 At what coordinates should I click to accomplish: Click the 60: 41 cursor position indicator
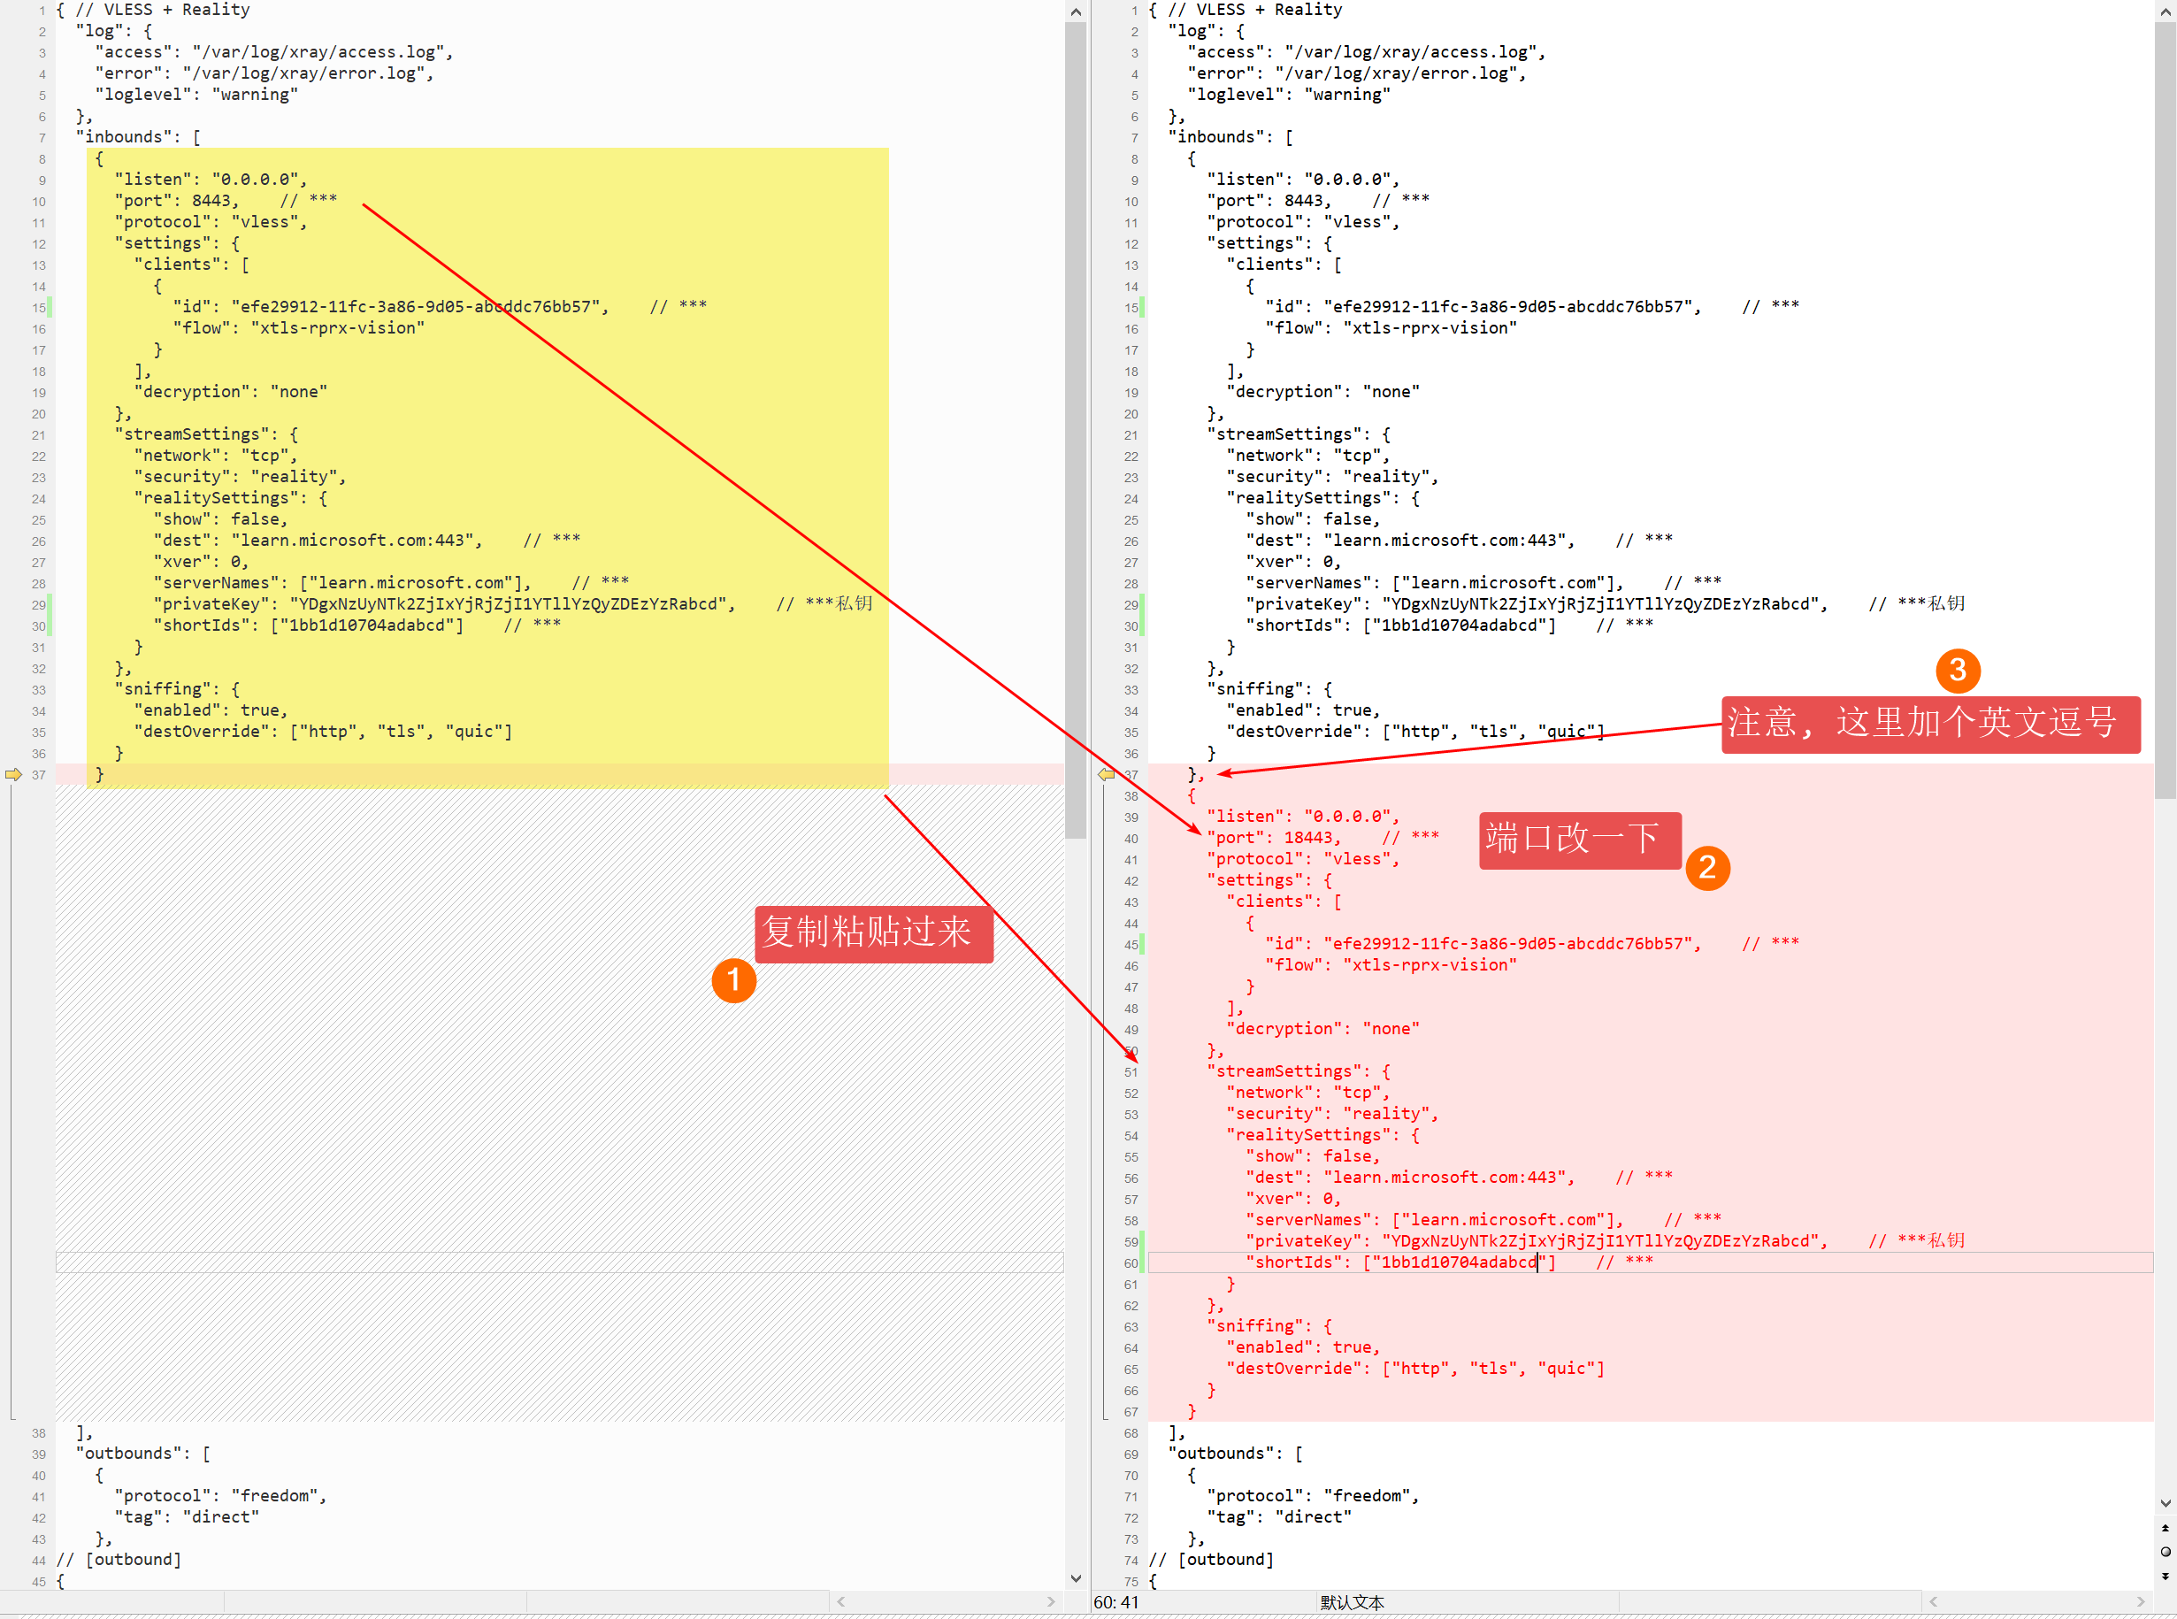coord(1116,1602)
